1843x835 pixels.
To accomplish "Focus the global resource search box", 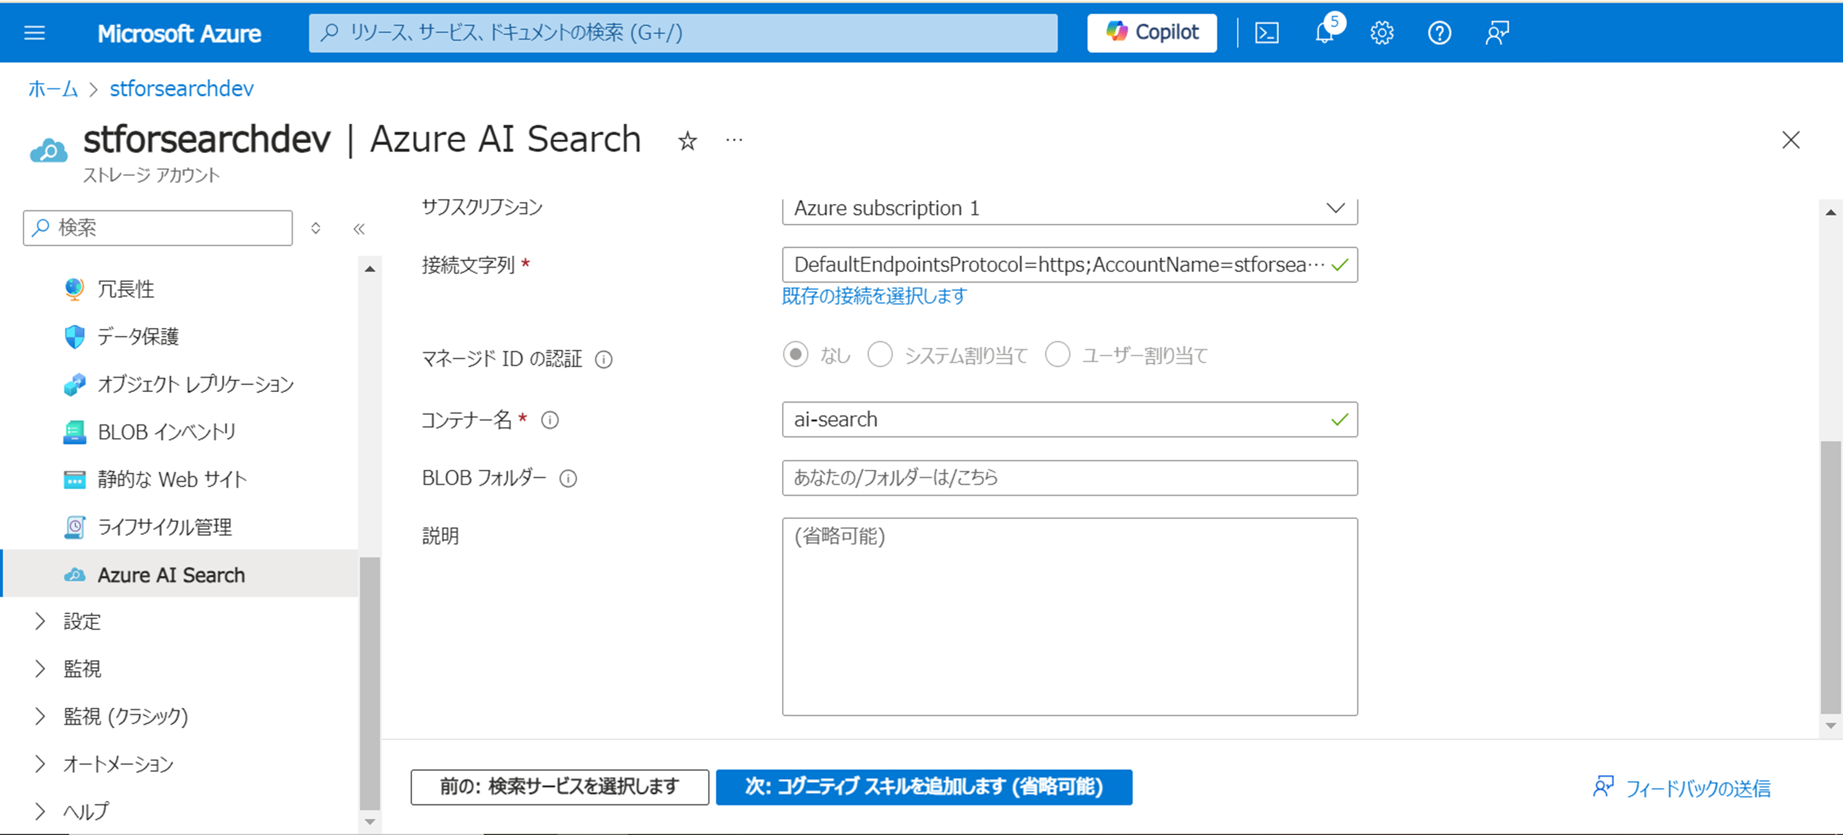I will [683, 33].
